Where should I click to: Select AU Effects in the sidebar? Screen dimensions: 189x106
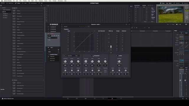(x=5, y=18)
